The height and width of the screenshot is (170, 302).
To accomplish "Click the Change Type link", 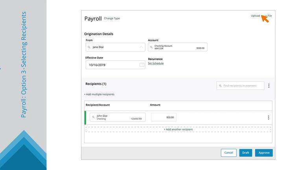I will coord(112,18).
